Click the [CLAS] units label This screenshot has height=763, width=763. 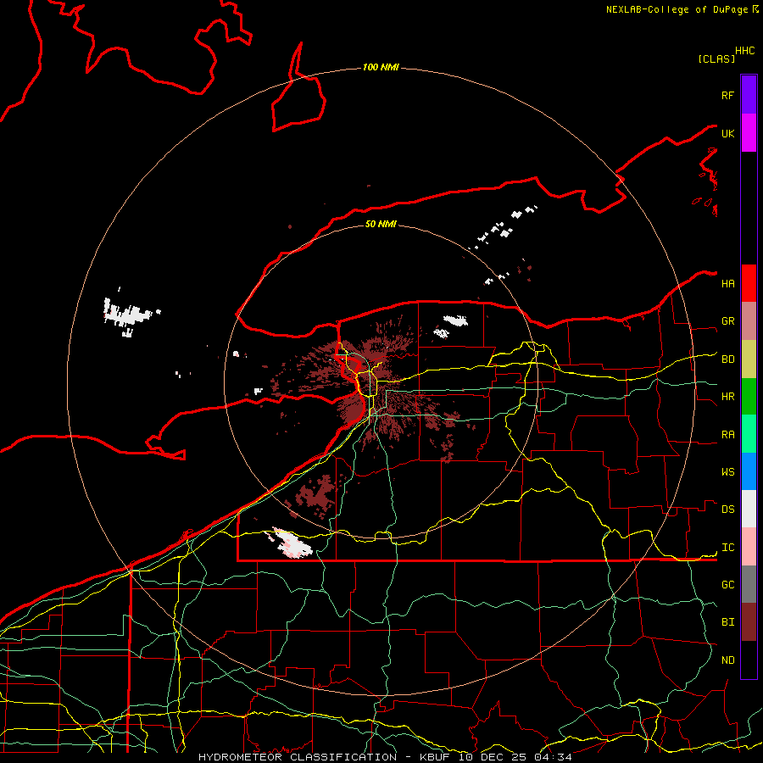point(716,58)
